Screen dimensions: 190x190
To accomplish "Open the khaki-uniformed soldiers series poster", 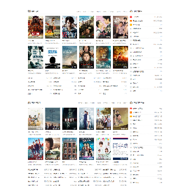I will click(x=120, y=119).
